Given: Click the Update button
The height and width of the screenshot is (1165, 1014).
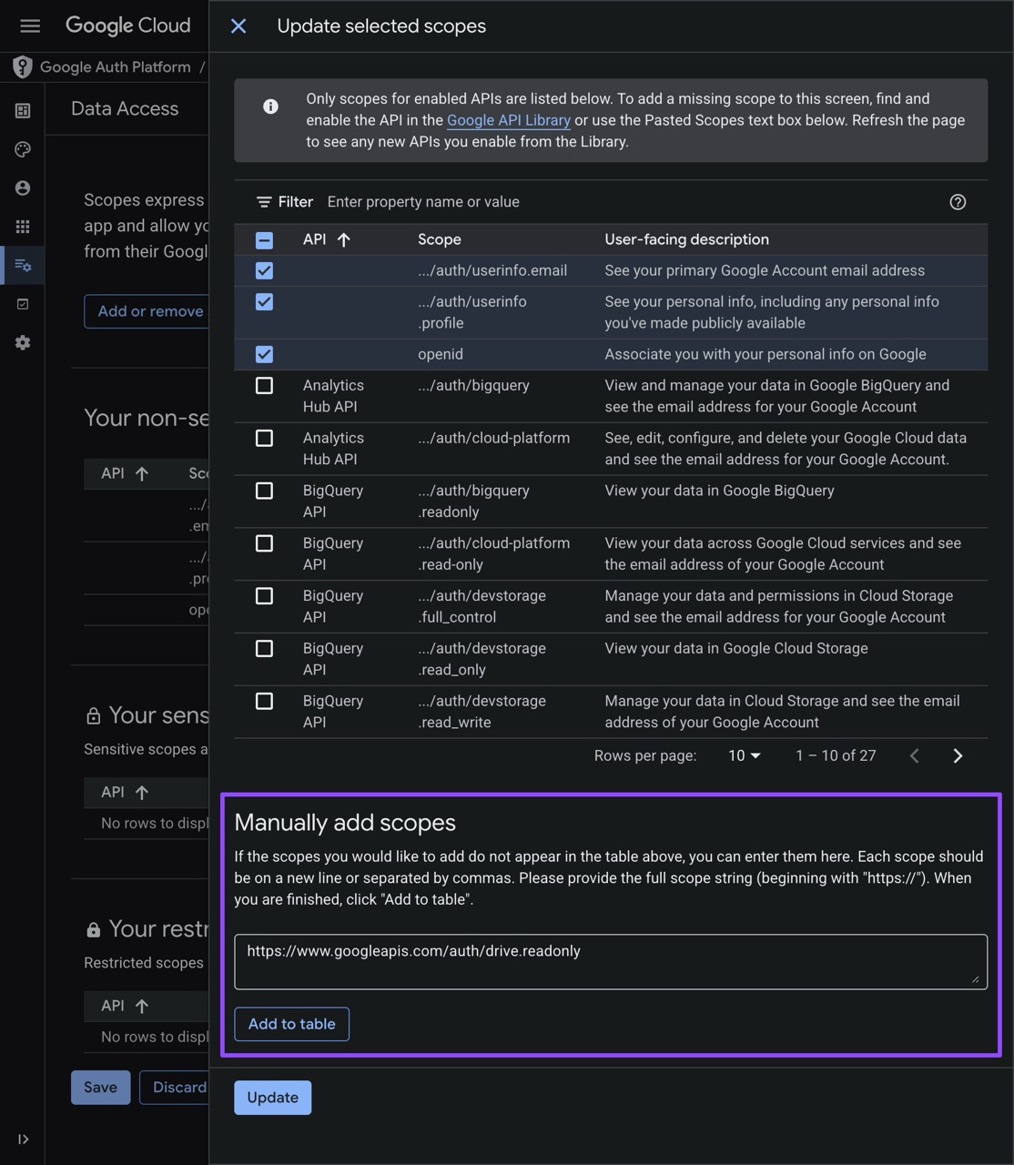Looking at the screenshot, I should click(x=272, y=1098).
